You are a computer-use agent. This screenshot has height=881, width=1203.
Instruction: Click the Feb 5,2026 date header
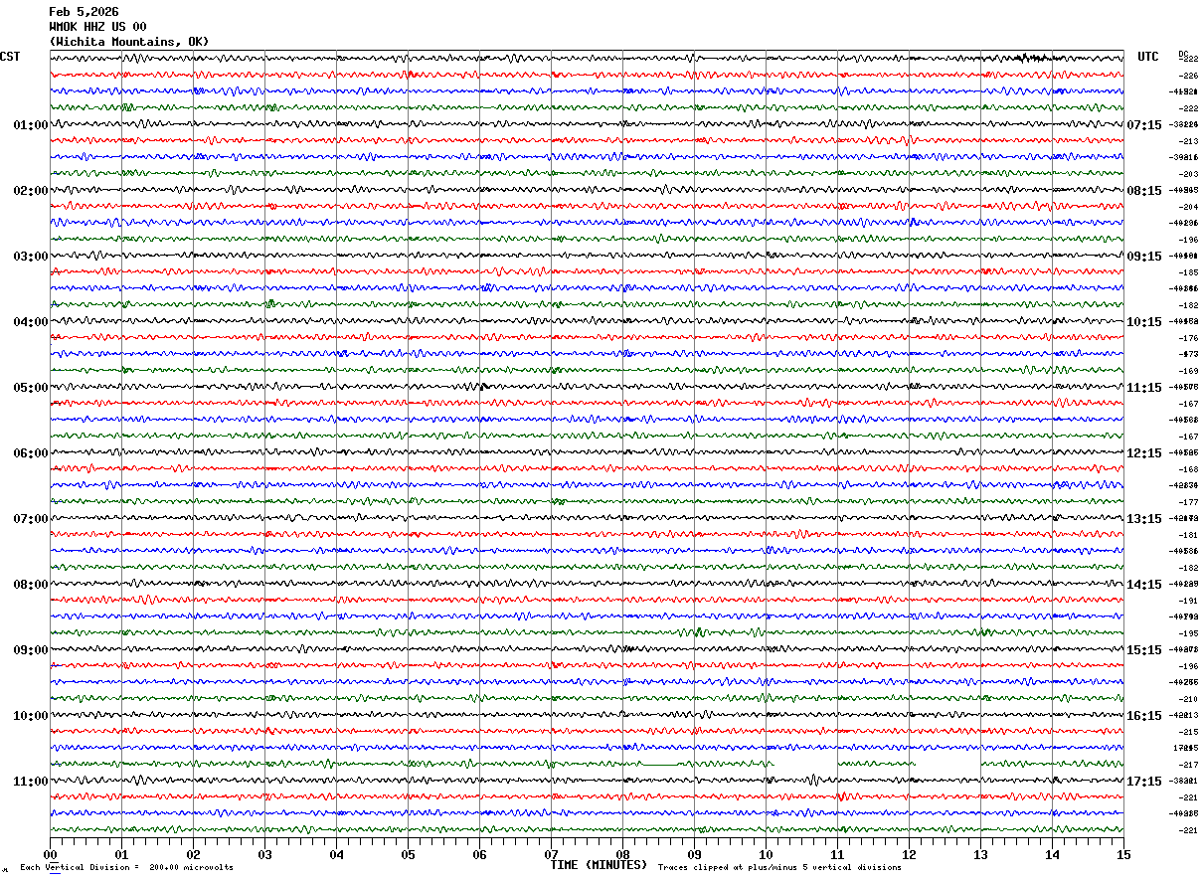[84, 12]
